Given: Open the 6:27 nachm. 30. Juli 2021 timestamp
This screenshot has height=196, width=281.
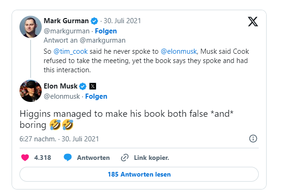Looking at the screenshot, I should pos(59,139).
